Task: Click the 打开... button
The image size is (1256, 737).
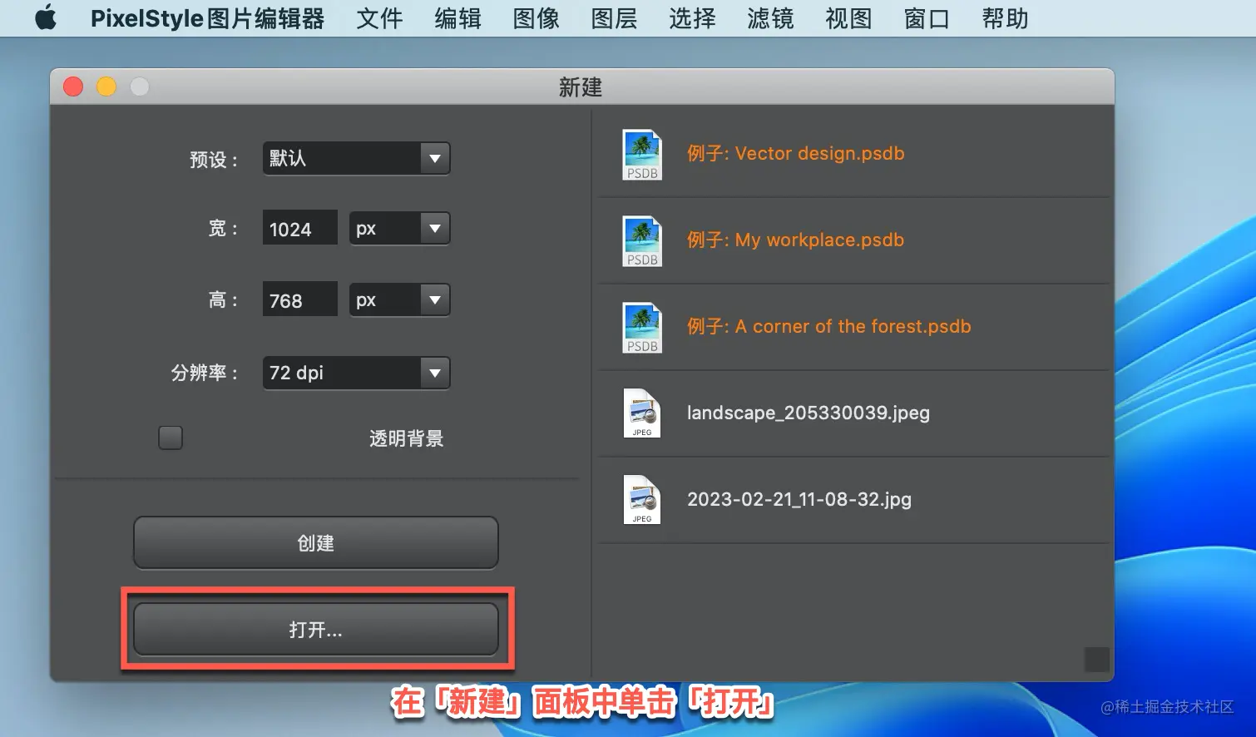Action: click(x=316, y=630)
